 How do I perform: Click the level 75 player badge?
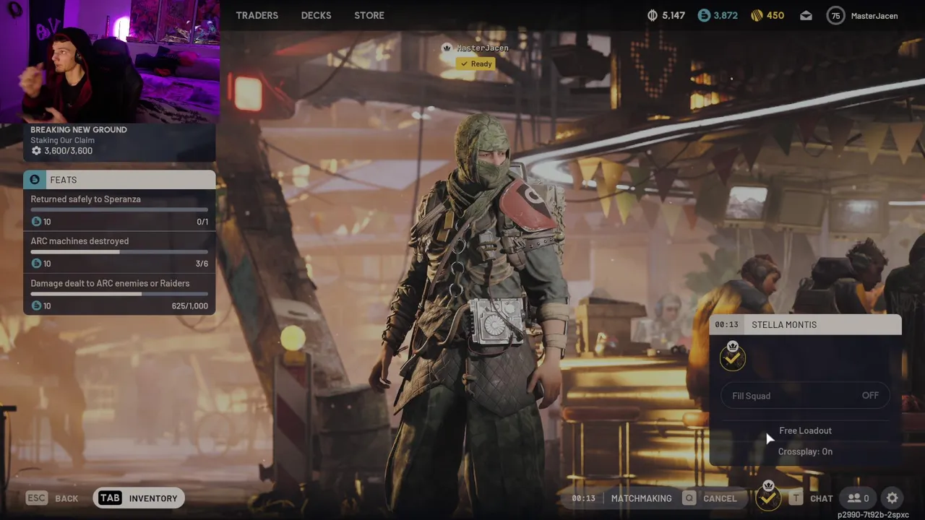point(835,16)
